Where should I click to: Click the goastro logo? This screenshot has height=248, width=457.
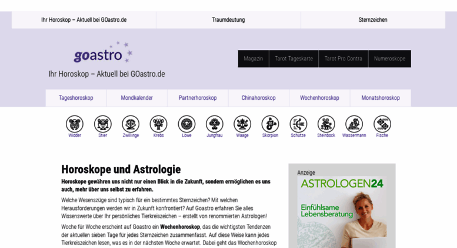103,53
